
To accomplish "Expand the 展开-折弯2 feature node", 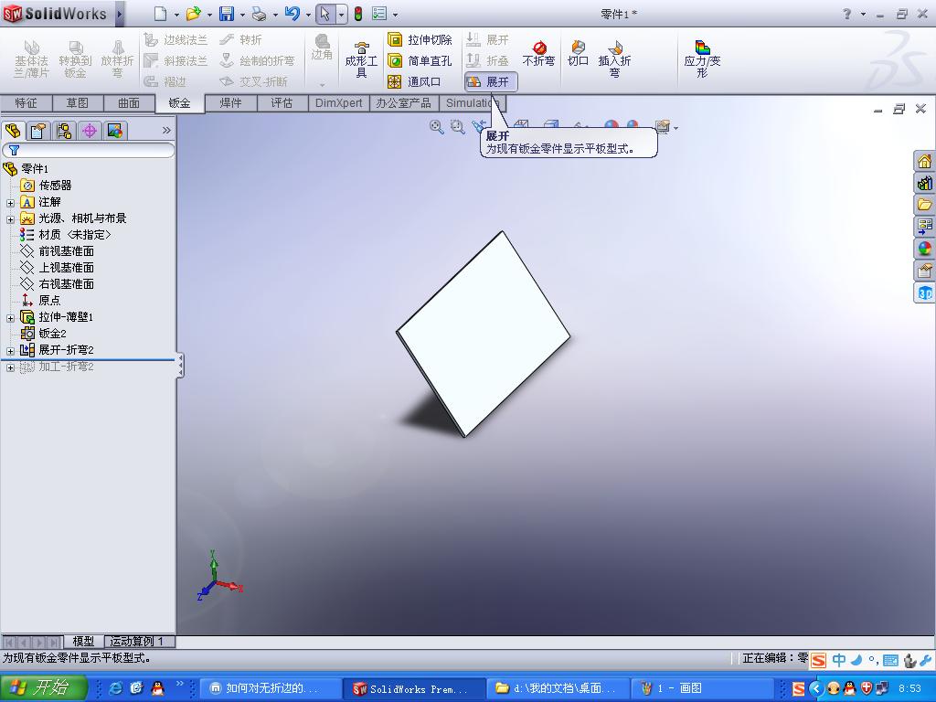I will [10, 351].
